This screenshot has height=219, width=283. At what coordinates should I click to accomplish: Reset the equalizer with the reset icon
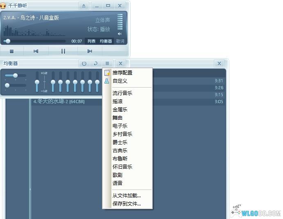click(96, 63)
